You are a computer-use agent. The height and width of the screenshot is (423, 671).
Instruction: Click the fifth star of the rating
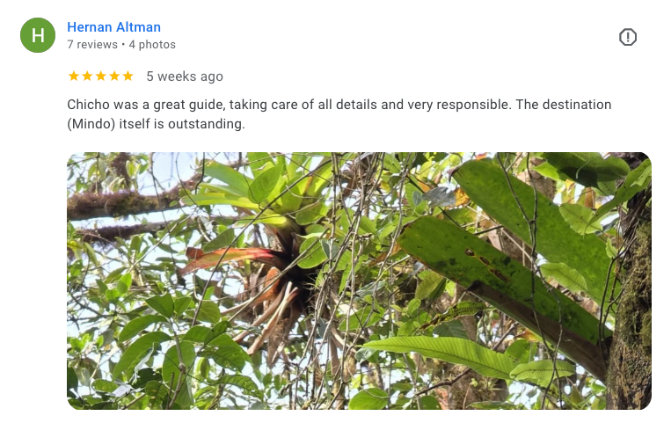(x=128, y=77)
